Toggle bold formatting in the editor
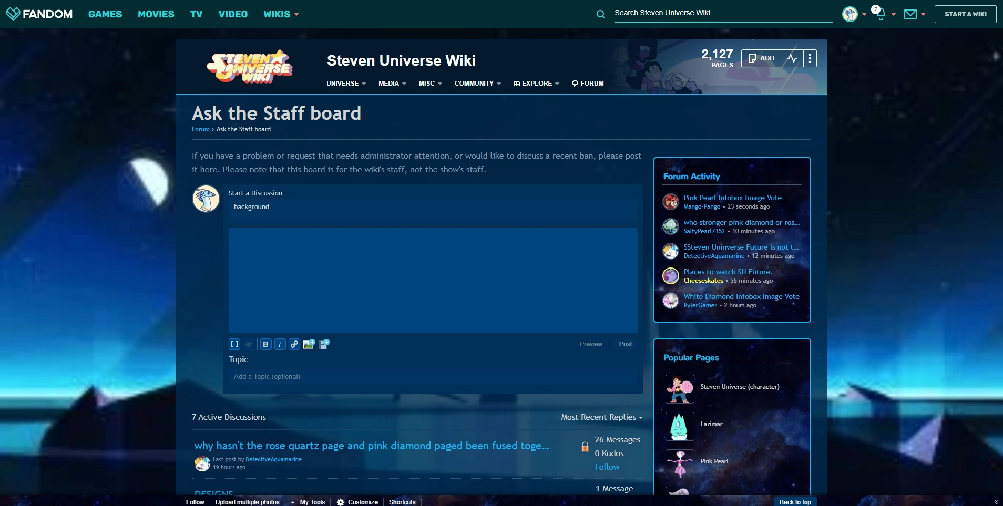This screenshot has height=506, width=1003. (x=266, y=344)
